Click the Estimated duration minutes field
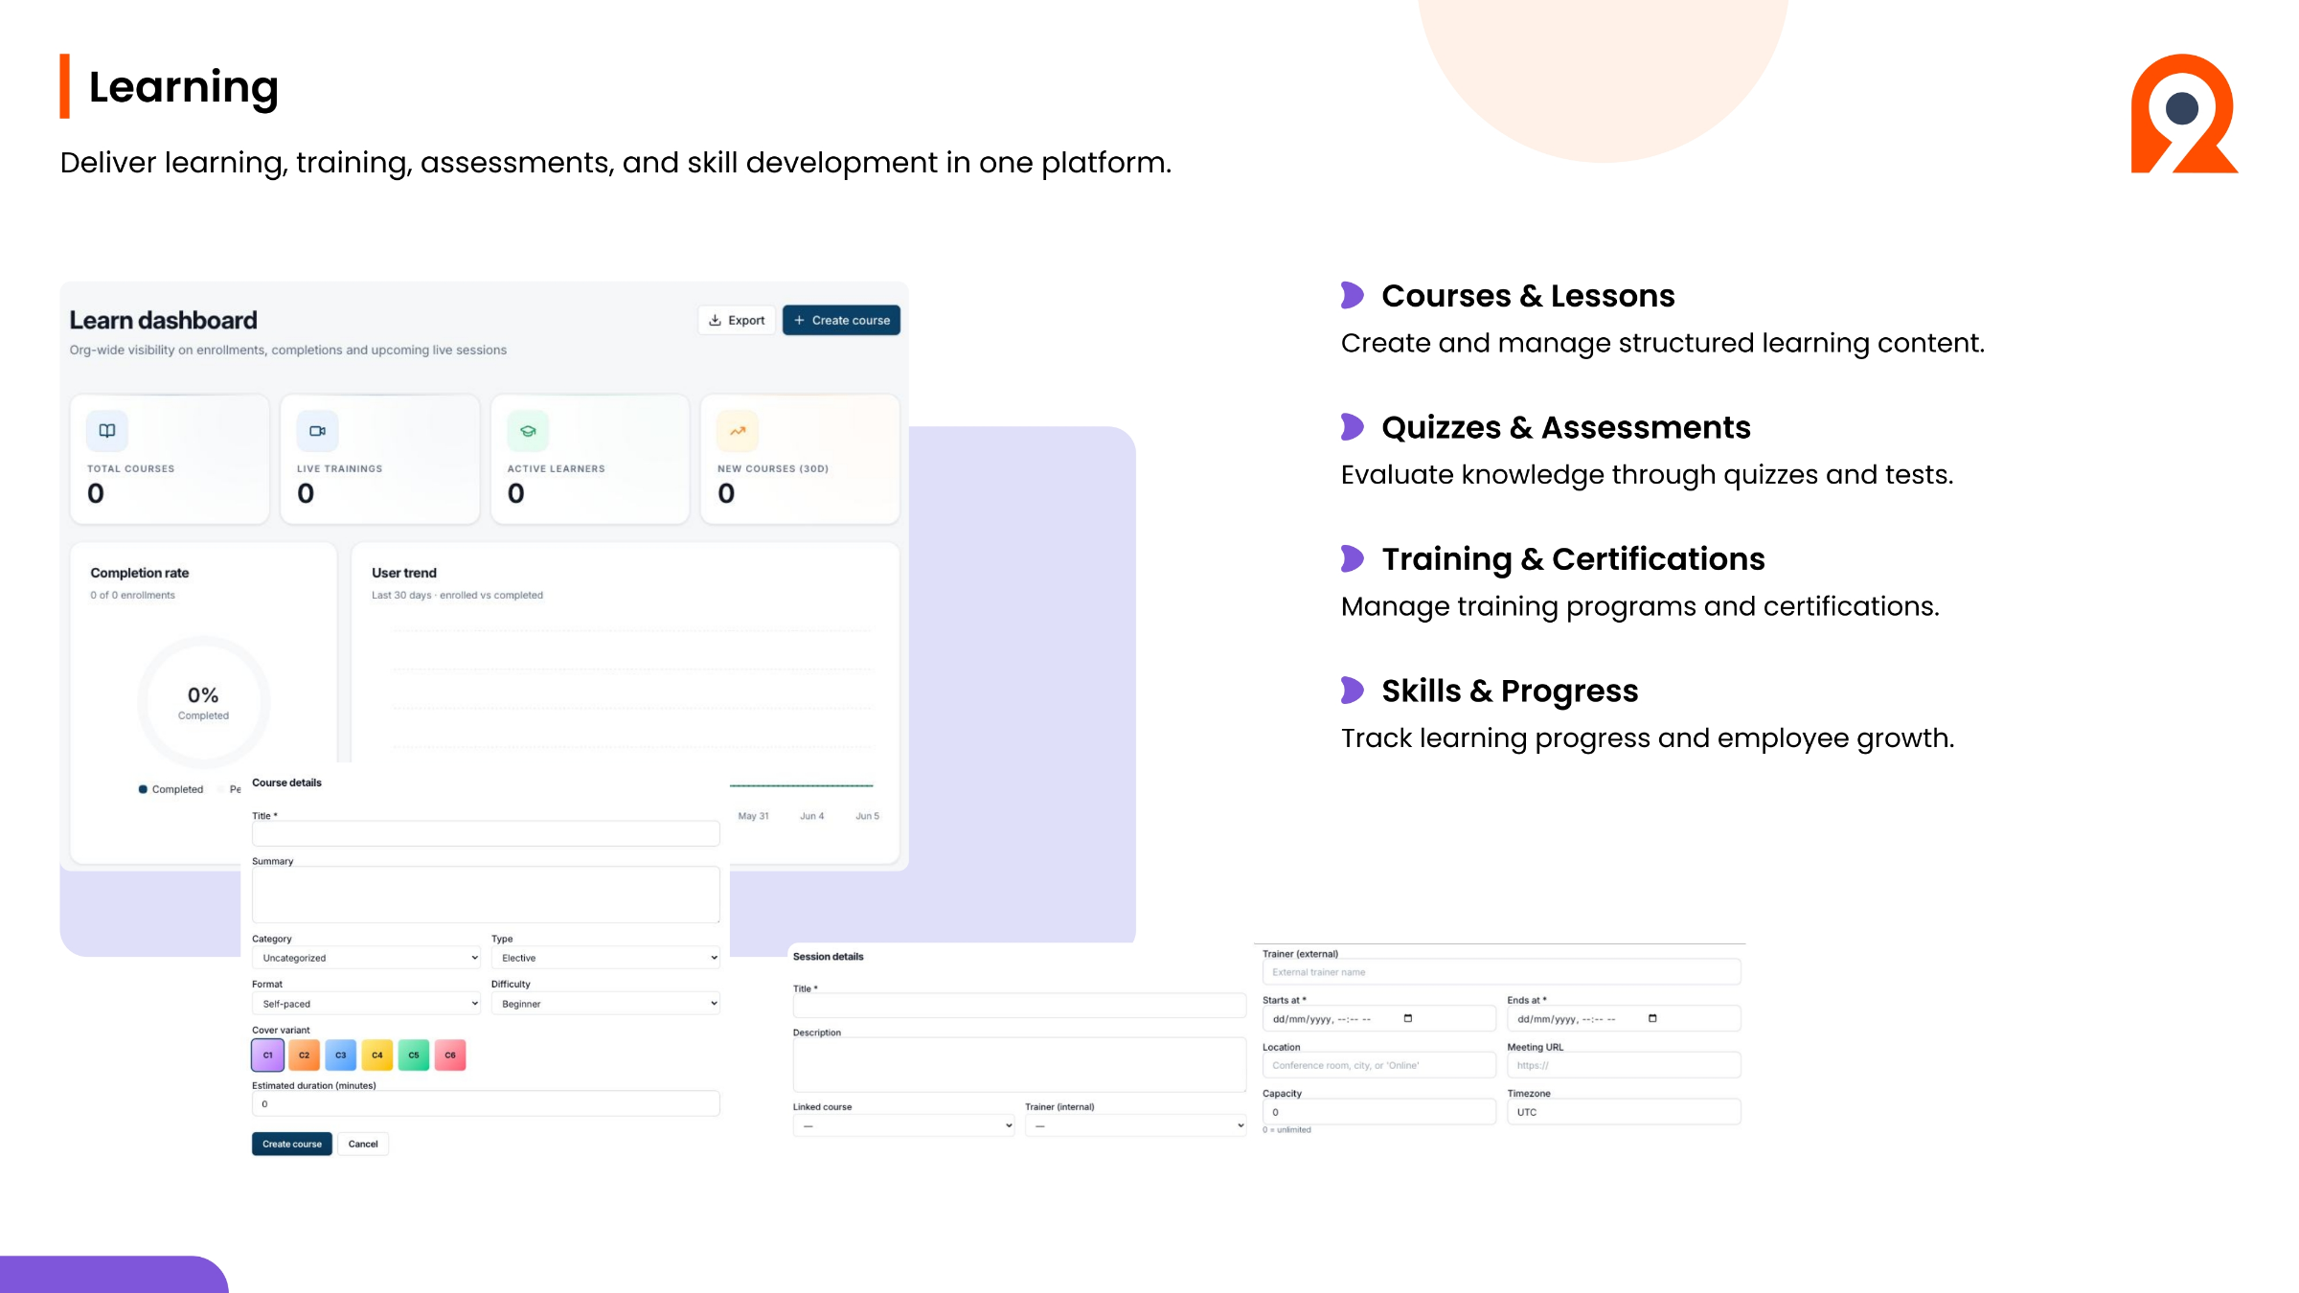The image size is (2299, 1293). [x=486, y=1103]
